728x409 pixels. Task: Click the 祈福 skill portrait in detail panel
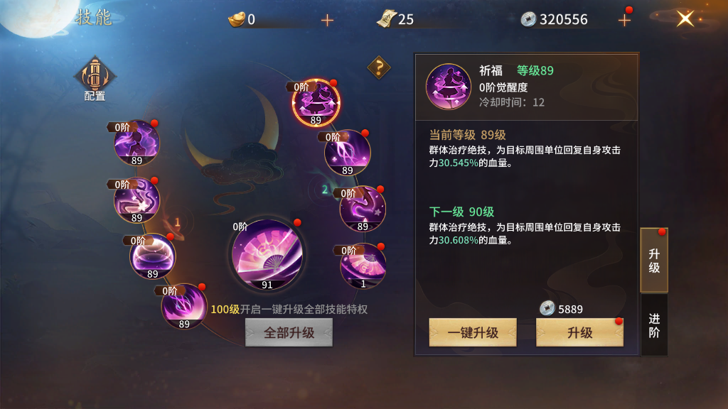[x=449, y=87]
